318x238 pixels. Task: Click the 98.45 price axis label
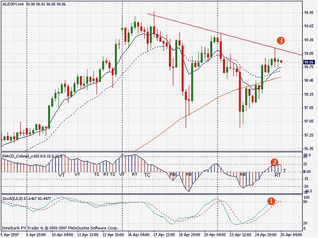pos(309,81)
